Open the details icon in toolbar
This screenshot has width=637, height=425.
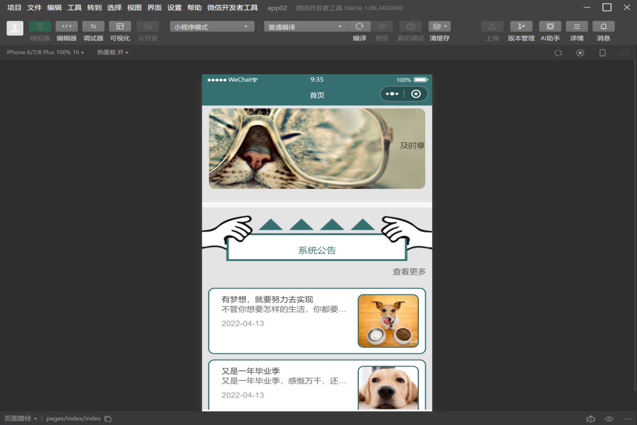[x=576, y=27]
